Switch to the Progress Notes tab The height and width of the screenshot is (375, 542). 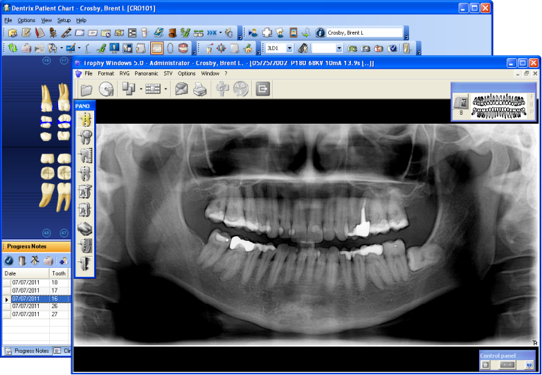pos(27,351)
